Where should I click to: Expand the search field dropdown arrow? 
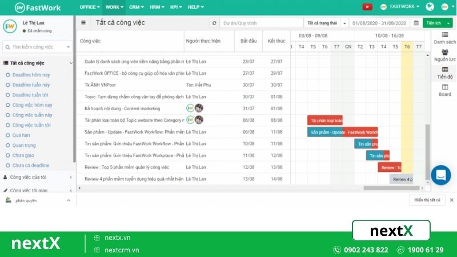point(68,47)
